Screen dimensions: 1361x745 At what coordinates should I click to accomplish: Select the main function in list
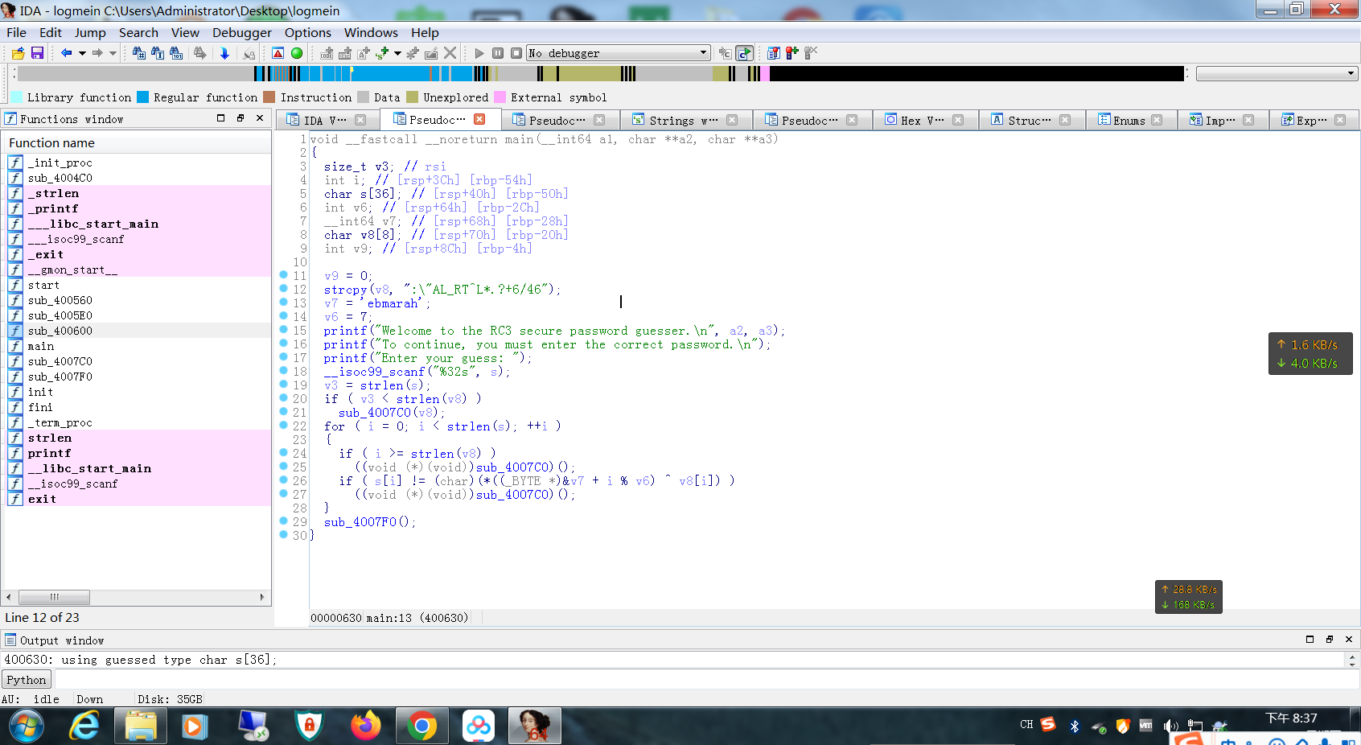41,346
